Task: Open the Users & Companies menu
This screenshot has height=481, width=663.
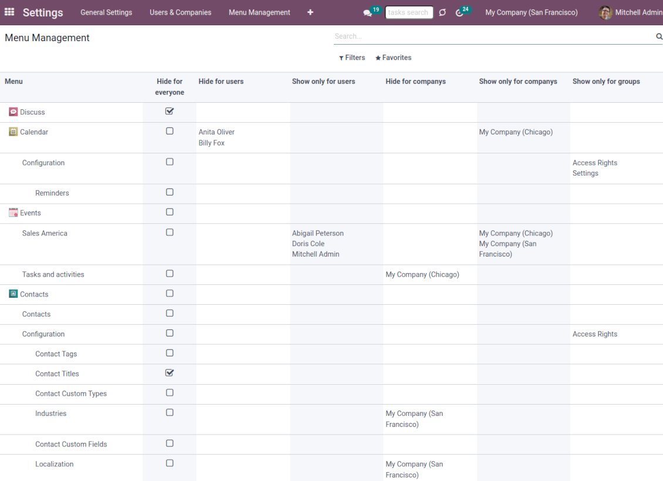Action: [x=181, y=13]
